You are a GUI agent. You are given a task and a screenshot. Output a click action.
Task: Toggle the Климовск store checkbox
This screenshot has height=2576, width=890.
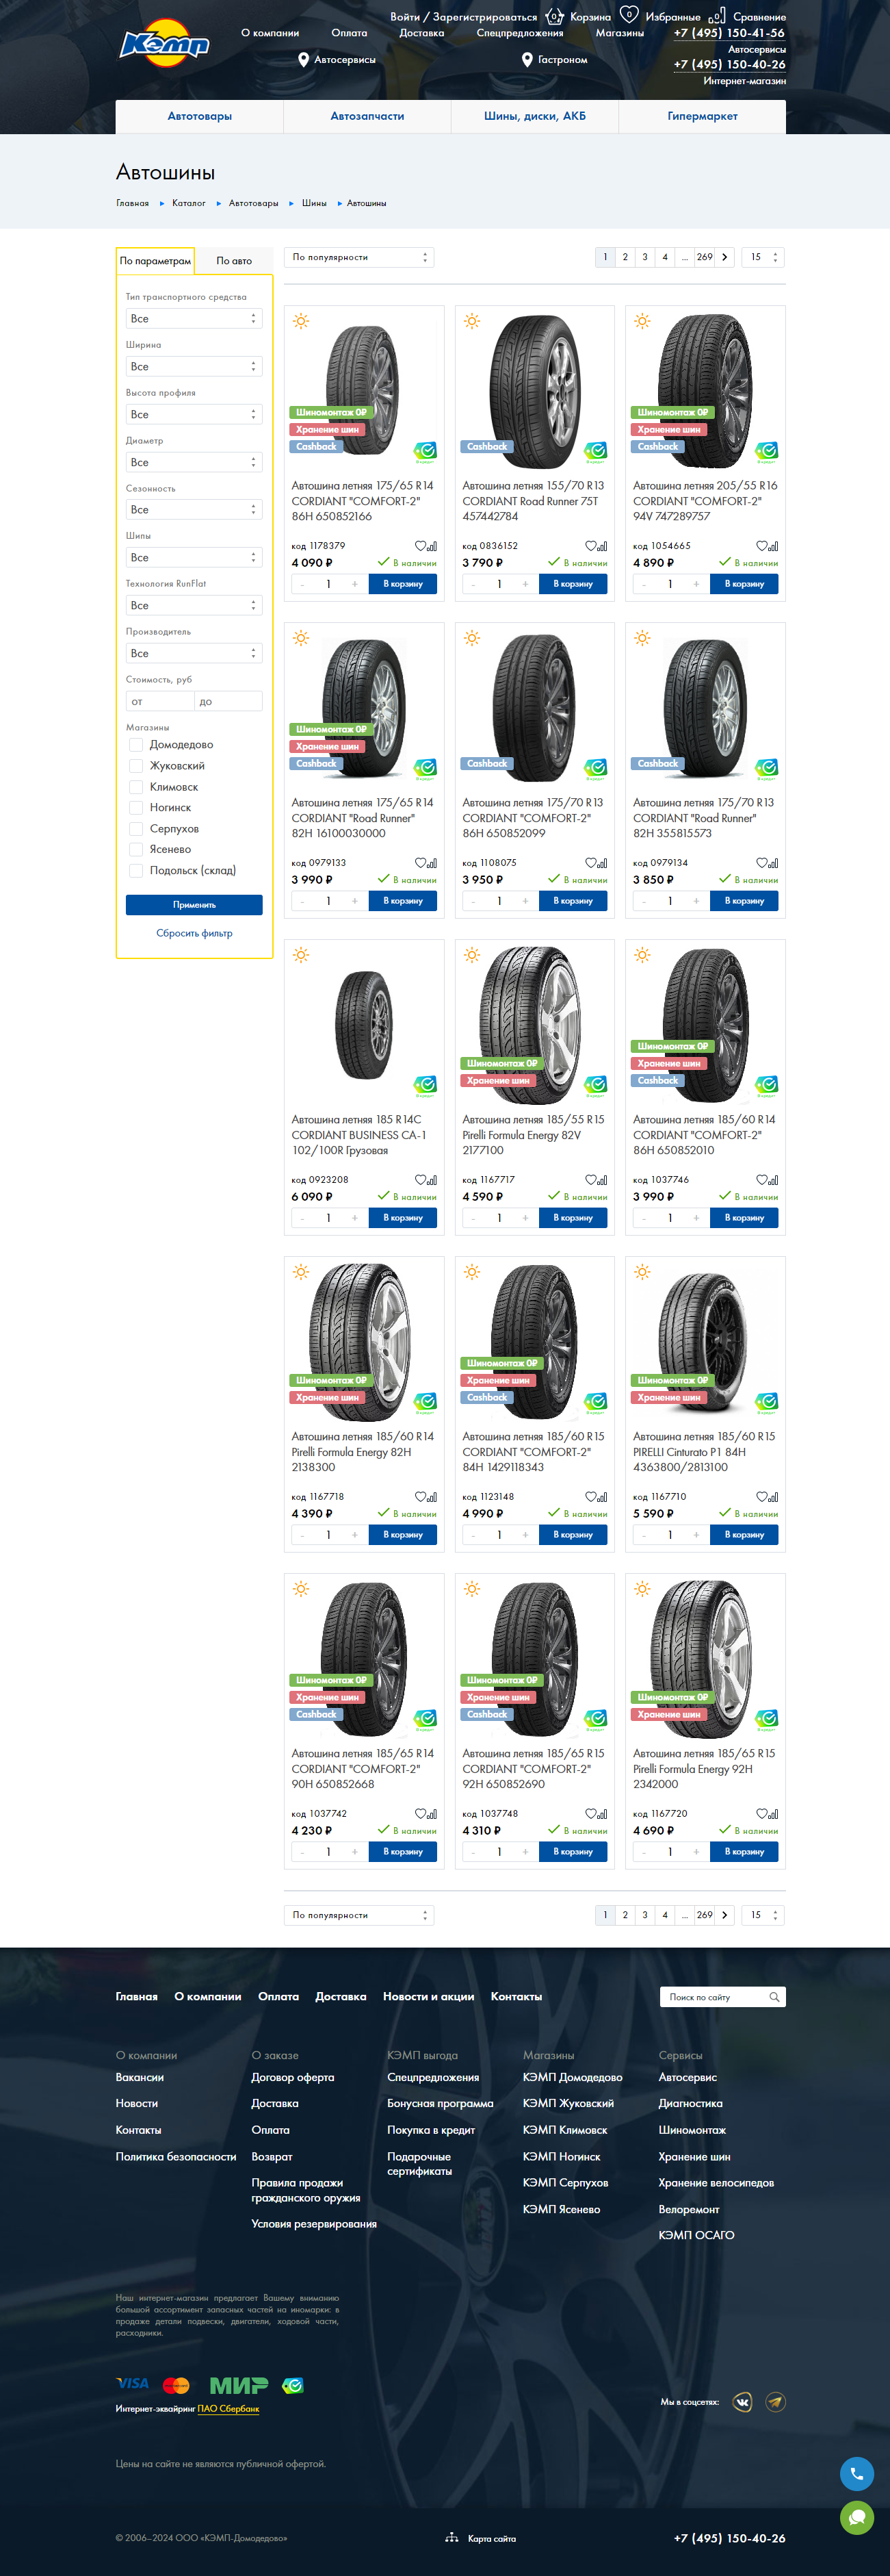pyautogui.click(x=136, y=787)
